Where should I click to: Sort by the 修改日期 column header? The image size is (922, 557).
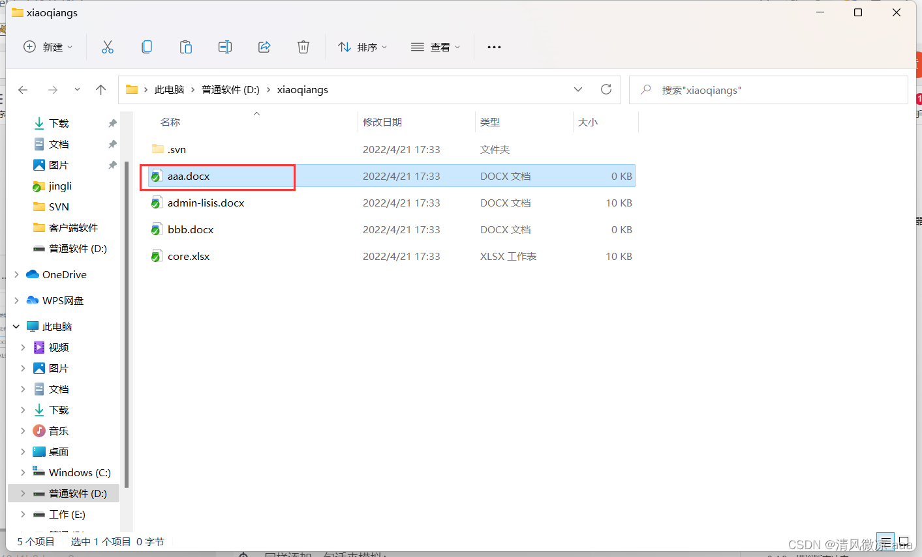pyautogui.click(x=382, y=122)
